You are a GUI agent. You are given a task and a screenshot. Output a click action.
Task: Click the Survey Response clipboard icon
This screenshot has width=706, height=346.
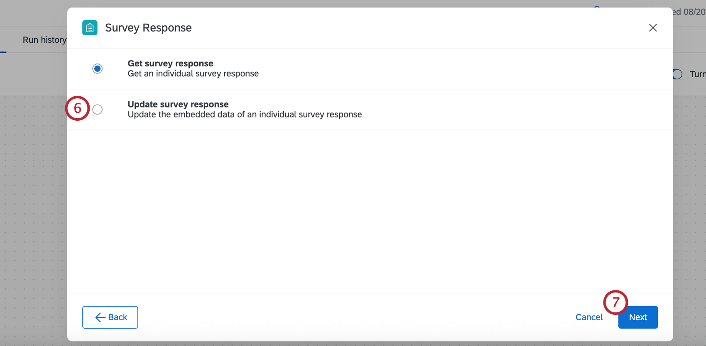tap(90, 27)
